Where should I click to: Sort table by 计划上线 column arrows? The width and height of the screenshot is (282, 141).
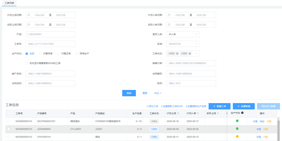click(x=178, y=113)
